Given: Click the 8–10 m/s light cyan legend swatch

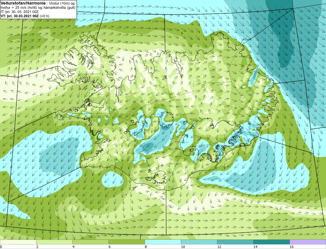Looking at the screenshot, I should tap(163, 242).
